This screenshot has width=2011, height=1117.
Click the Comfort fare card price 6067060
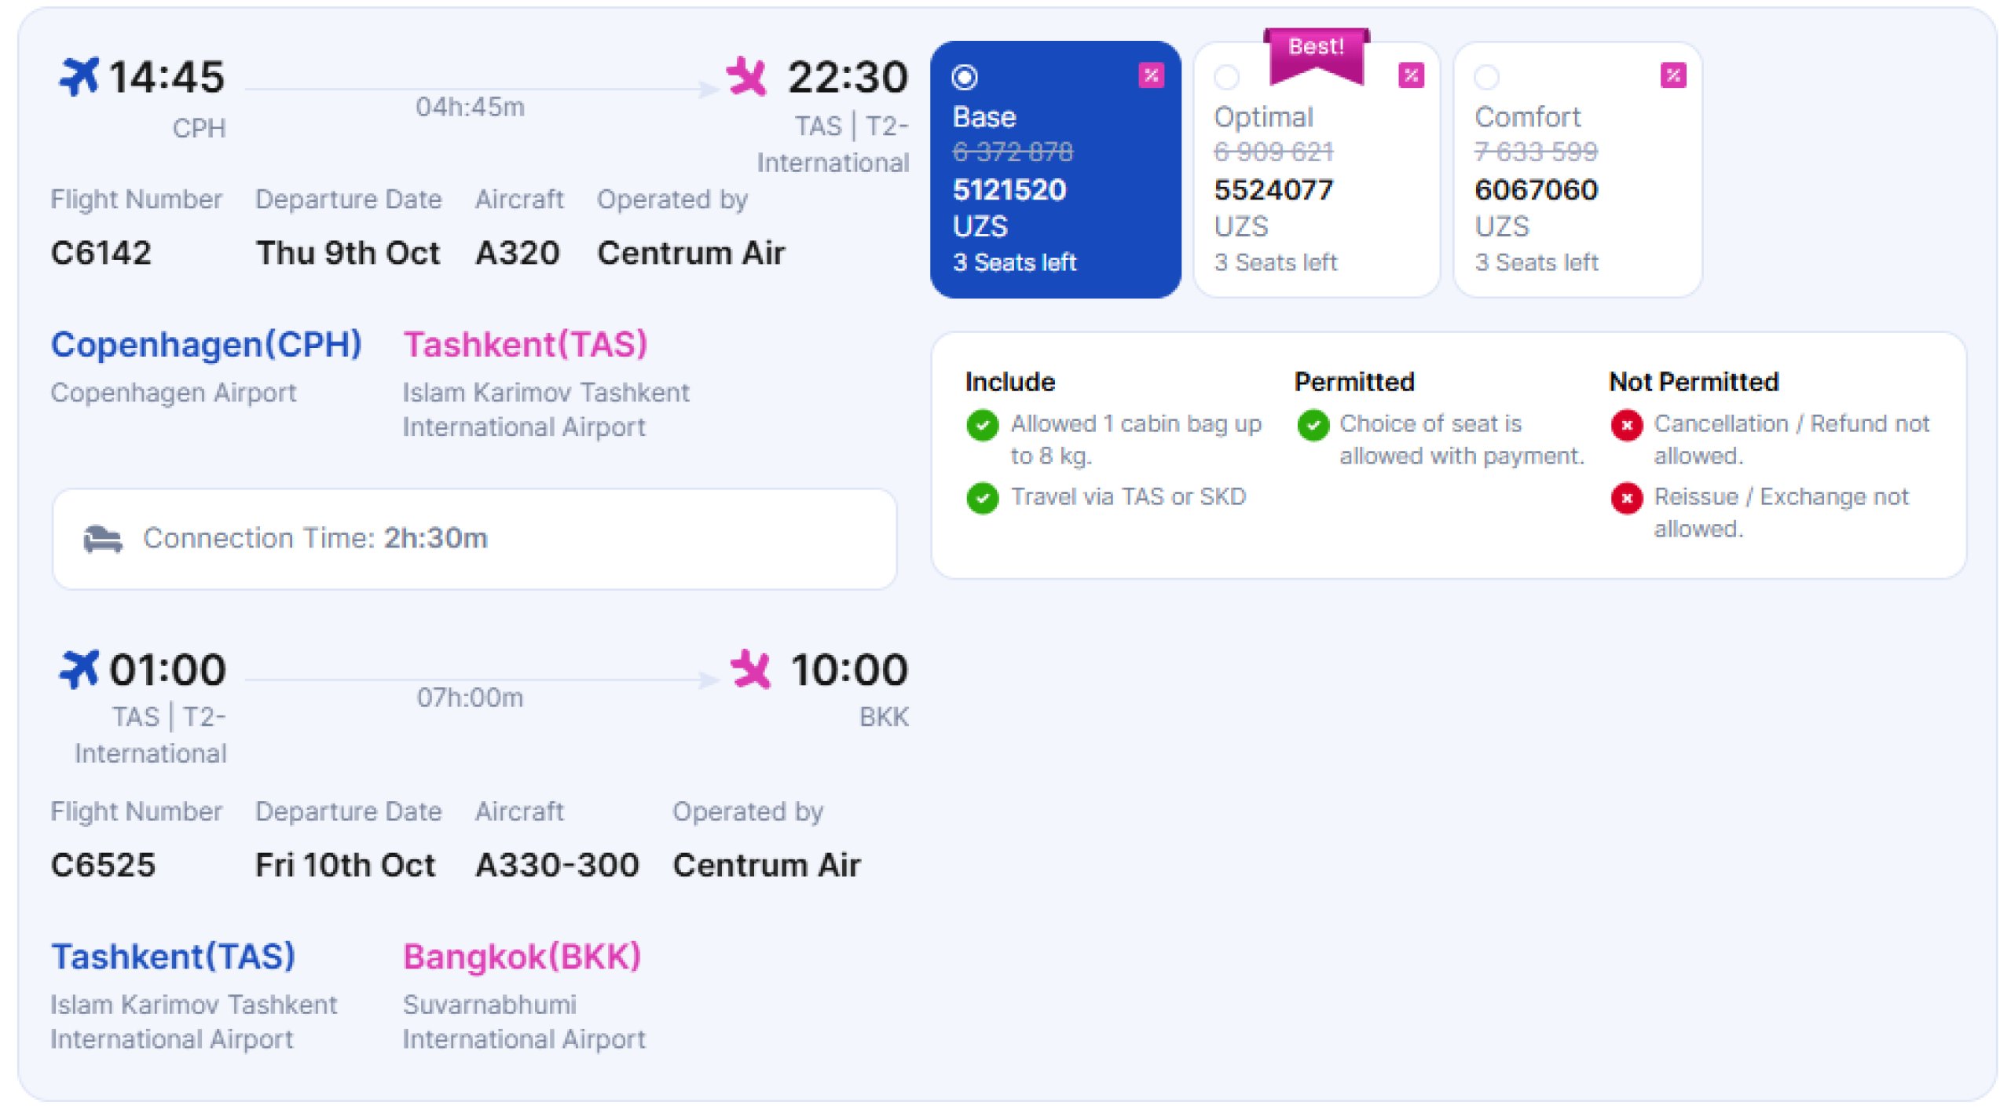pos(1535,189)
